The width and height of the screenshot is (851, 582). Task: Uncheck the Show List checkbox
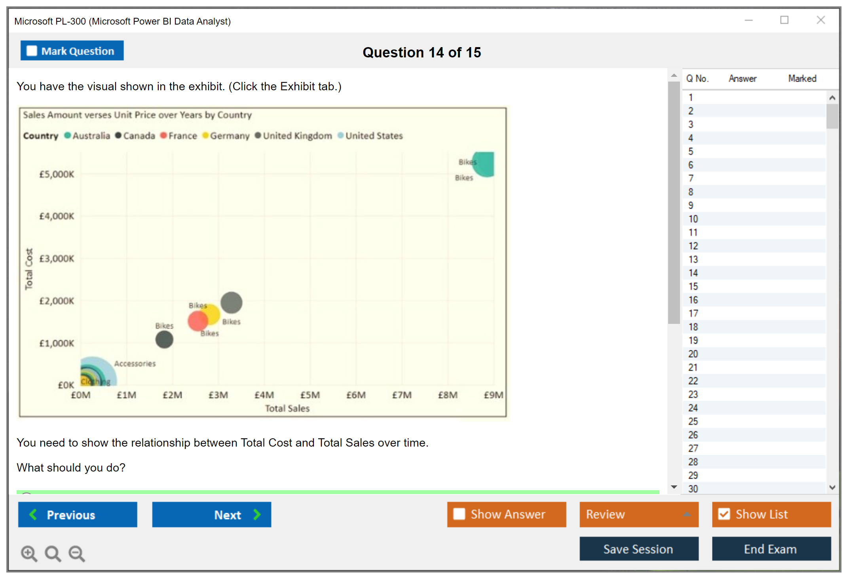(724, 514)
